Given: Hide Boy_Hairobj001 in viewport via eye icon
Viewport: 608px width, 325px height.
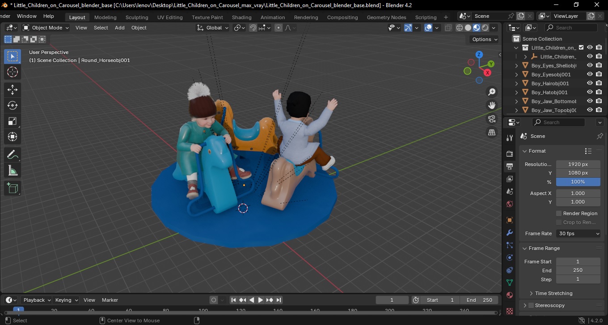Looking at the screenshot, I should [590, 83].
